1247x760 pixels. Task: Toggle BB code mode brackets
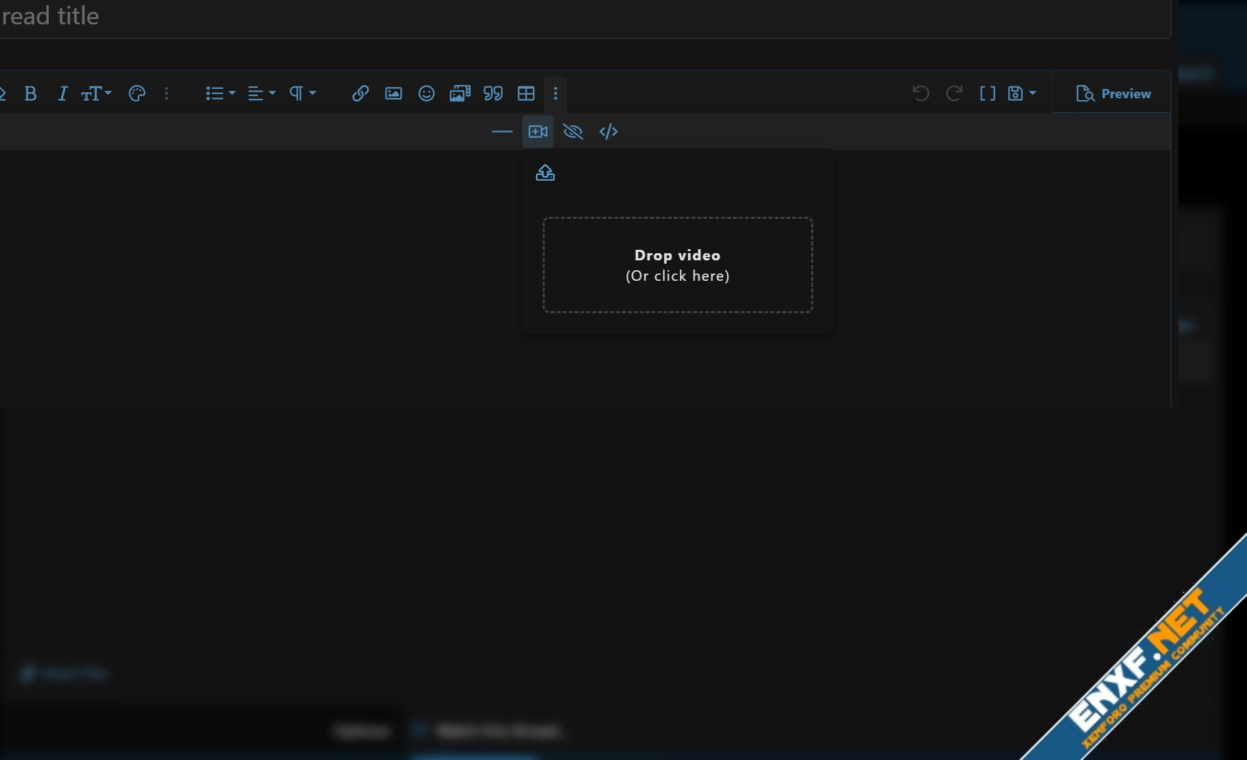[x=987, y=94]
